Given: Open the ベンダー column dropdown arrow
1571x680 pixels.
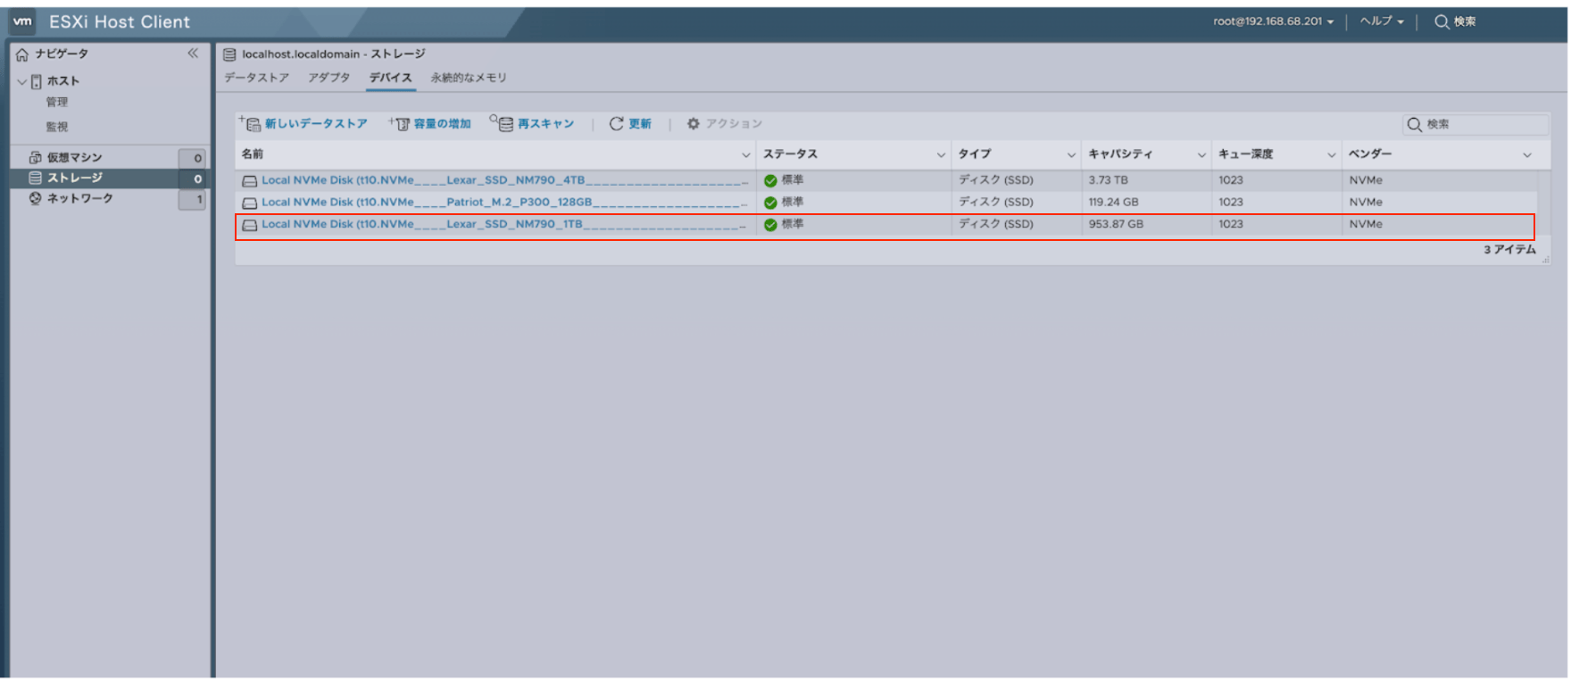Looking at the screenshot, I should point(1527,155).
